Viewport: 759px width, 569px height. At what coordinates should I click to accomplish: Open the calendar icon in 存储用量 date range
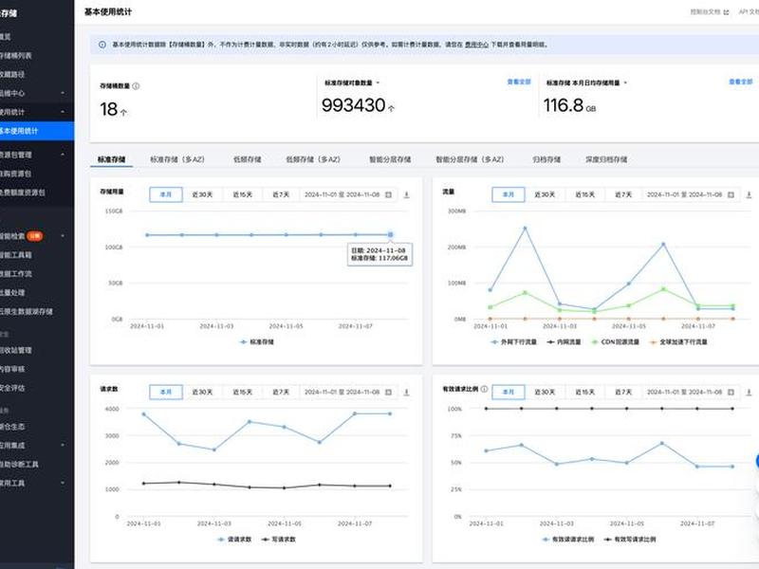(x=388, y=194)
